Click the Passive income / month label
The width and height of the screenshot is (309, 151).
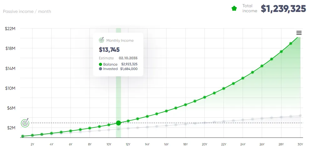[27, 12]
